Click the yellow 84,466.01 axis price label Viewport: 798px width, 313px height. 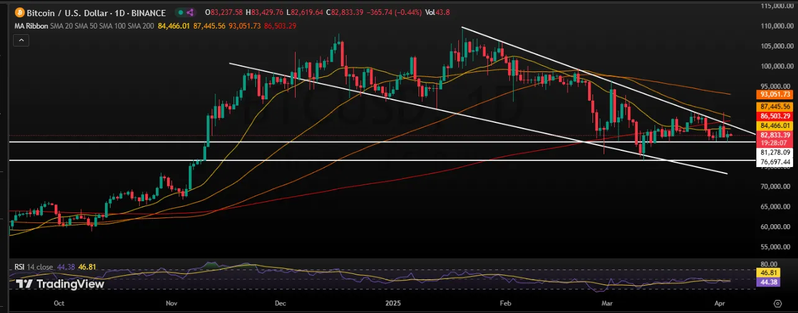pyautogui.click(x=774, y=125)
